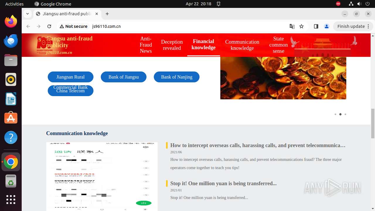Open Ubuntu Software store in dock

[x=11, y=118]
